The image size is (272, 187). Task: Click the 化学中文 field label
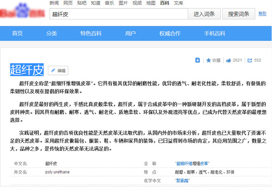(x=152, y=180)
